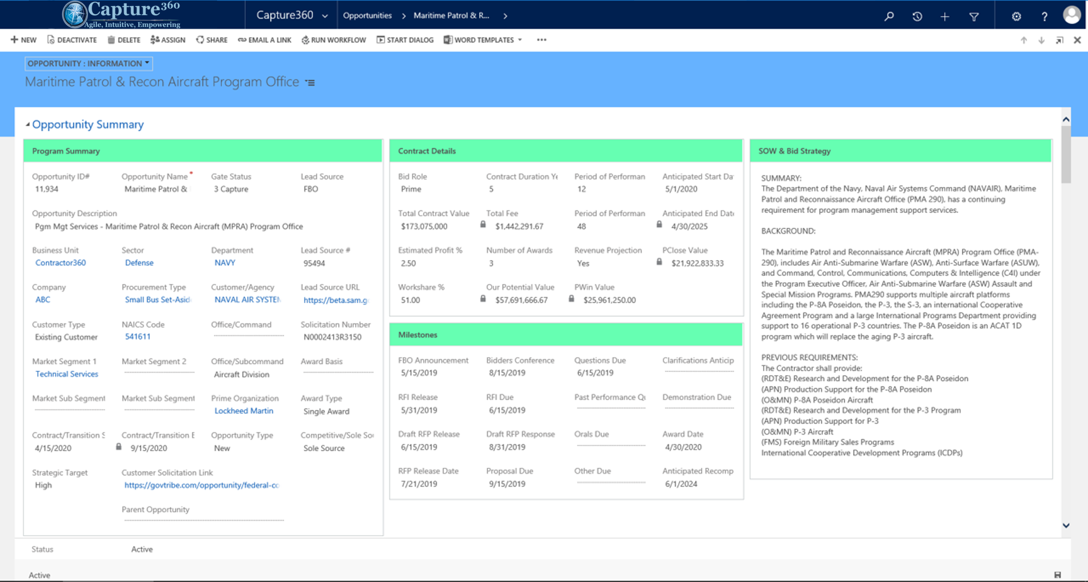Open Lockheed Martin prime organization link
This screenshot has height=582, width=1088.
[x=244, y=411]
